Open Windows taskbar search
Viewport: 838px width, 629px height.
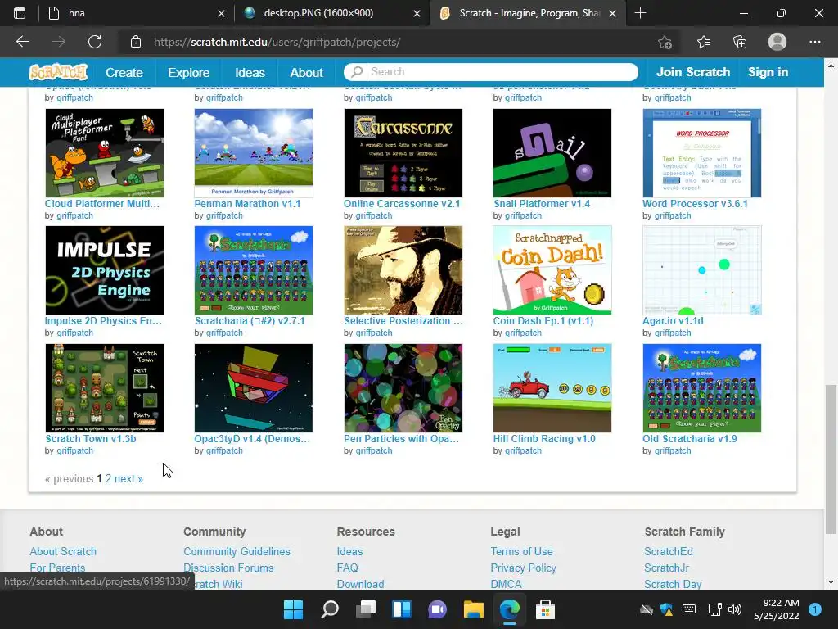click(x=329, y=609)
